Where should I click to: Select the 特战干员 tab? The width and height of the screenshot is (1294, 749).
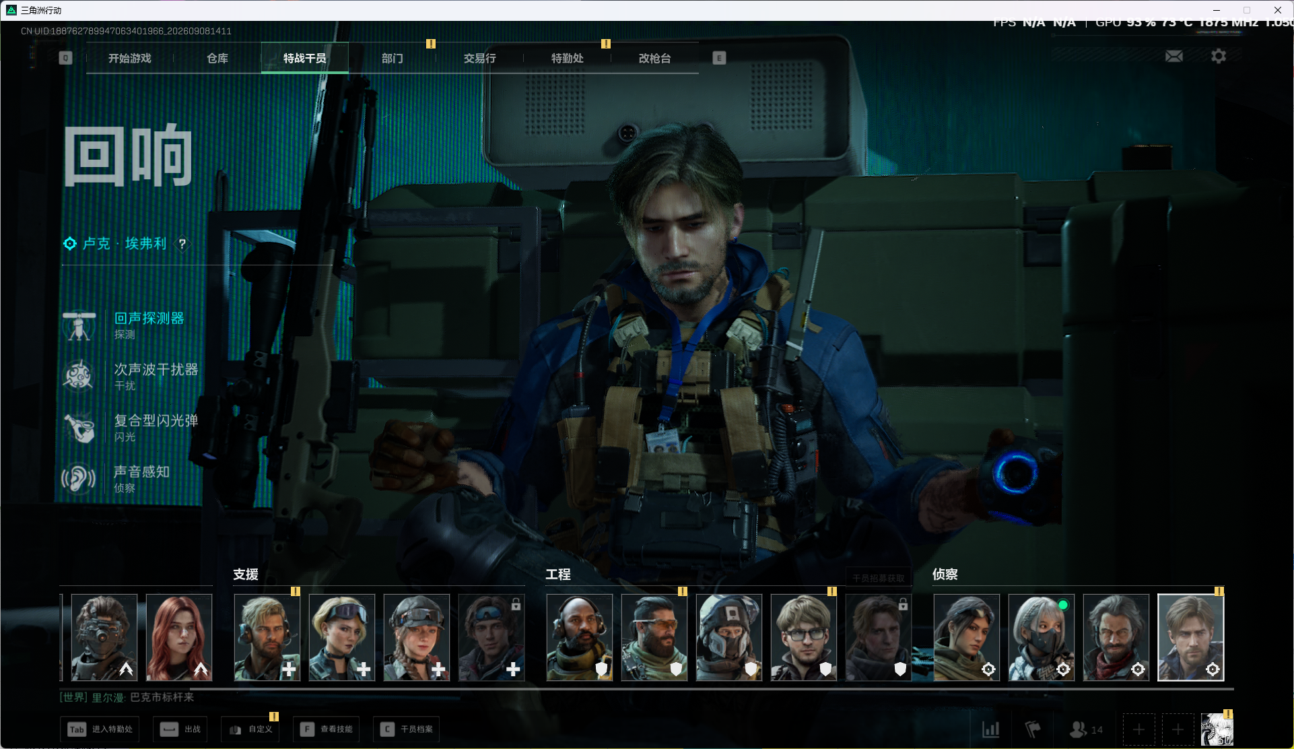(x=305, y=59)
